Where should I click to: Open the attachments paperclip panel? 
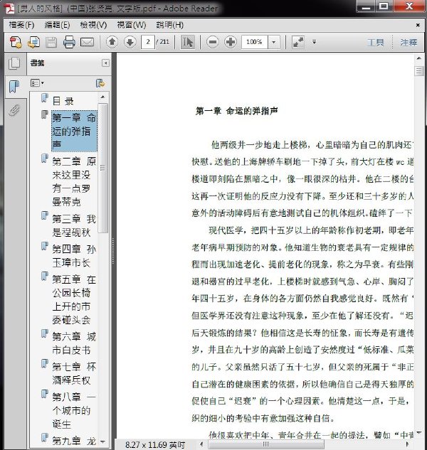click(x=14, y=110)
